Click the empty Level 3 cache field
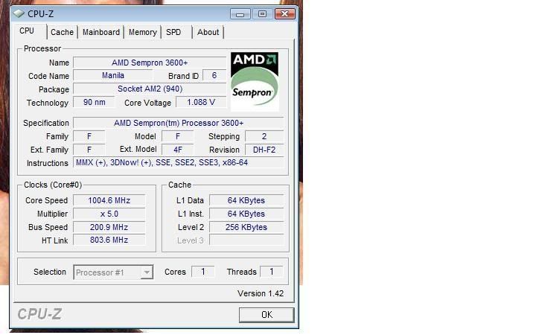Viewport: 536px width, 335px height. [x=246, y=240]
